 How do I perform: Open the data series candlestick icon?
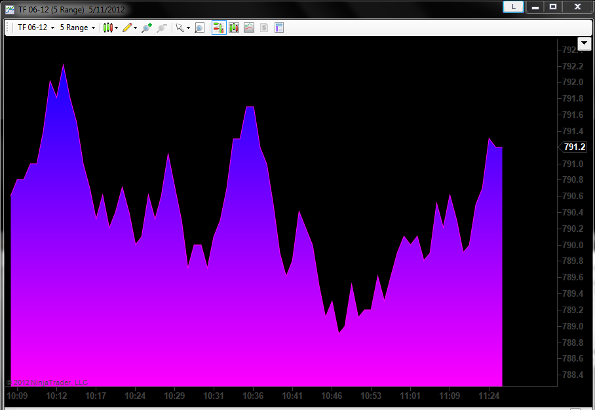point(234,28)
